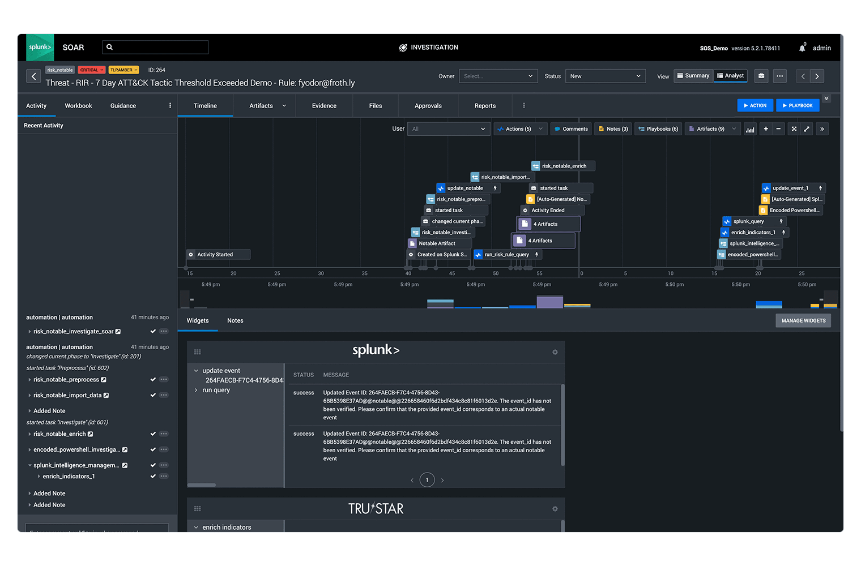Screen dimensions: 861x566
Task: Open the tab bar overflow dots after Reports
Action: click(524, 106)
